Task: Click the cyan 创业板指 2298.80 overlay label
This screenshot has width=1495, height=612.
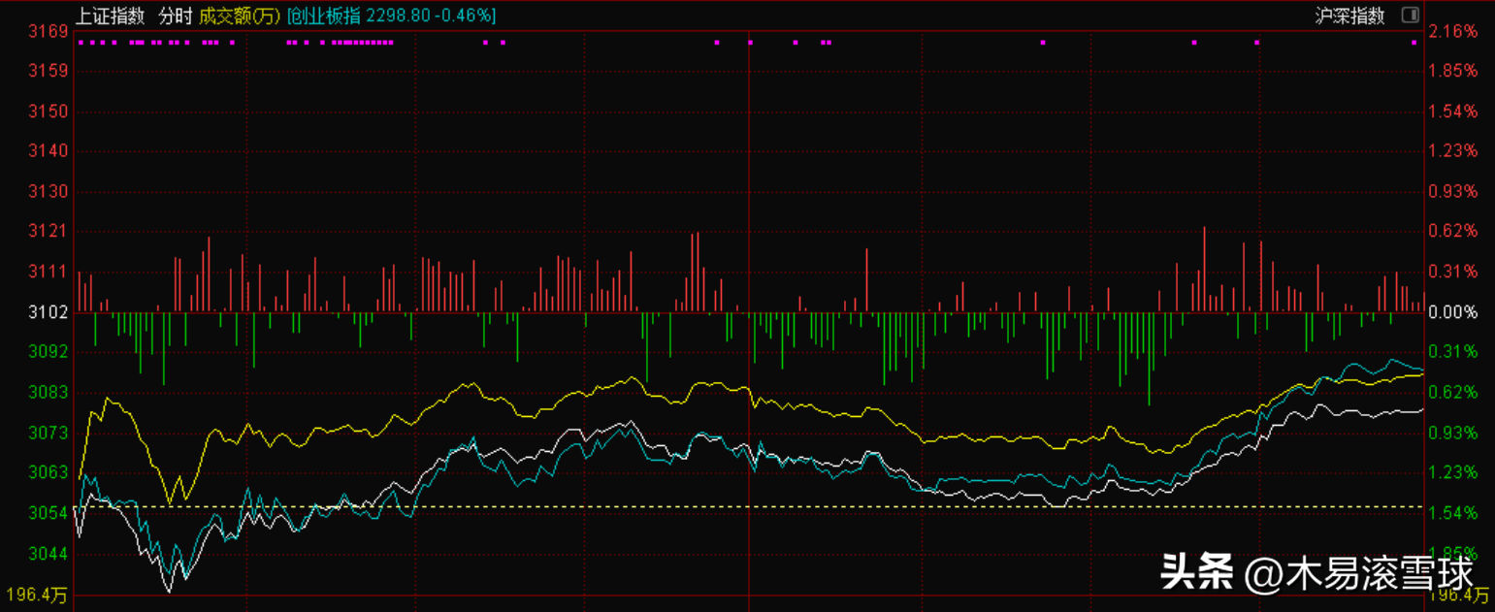Action: [392, 16]
